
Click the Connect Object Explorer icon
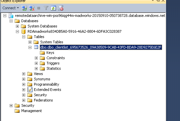[x=24, y=8]
